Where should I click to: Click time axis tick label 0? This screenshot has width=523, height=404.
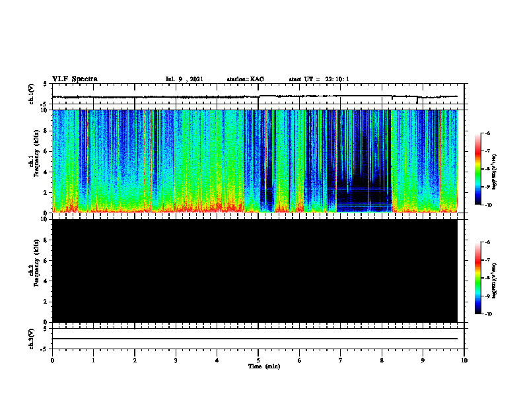coord(52,360)
